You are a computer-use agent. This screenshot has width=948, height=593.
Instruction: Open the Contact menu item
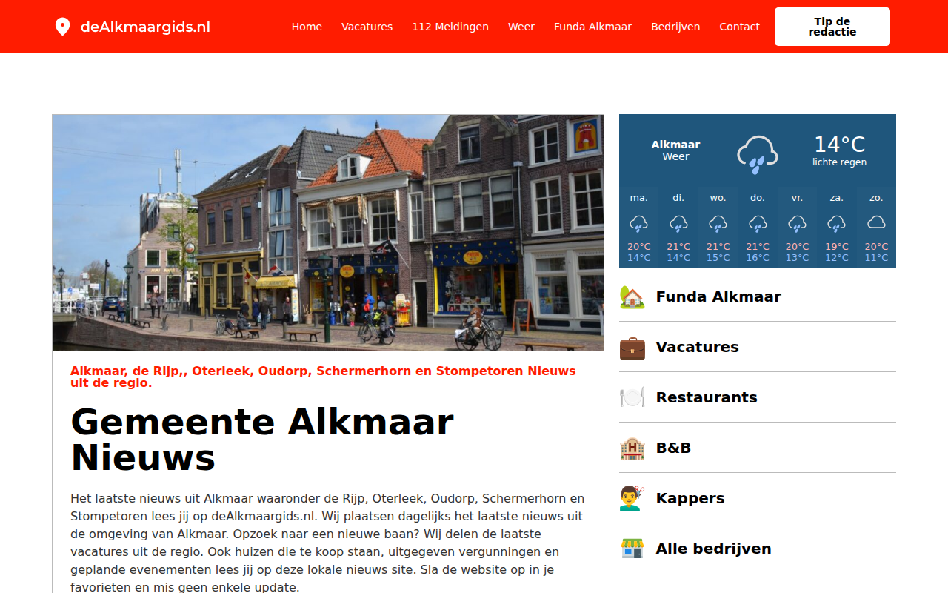[x=739, y=27]
